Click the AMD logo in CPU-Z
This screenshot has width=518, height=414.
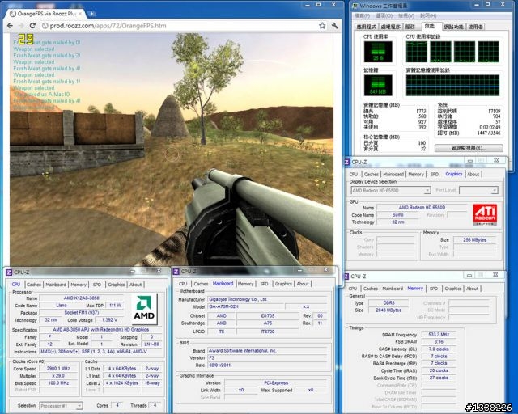[144, 308]
